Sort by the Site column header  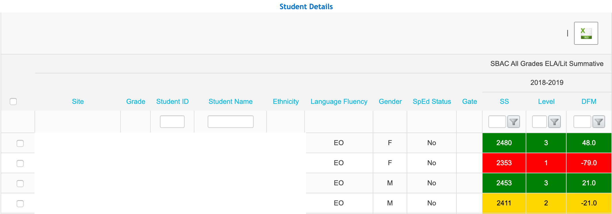coord(78,102)
